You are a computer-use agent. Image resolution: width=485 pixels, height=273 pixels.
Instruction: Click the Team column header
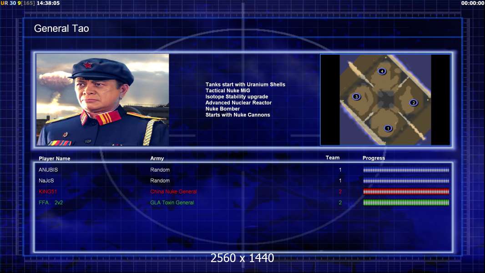pos(333,158)
